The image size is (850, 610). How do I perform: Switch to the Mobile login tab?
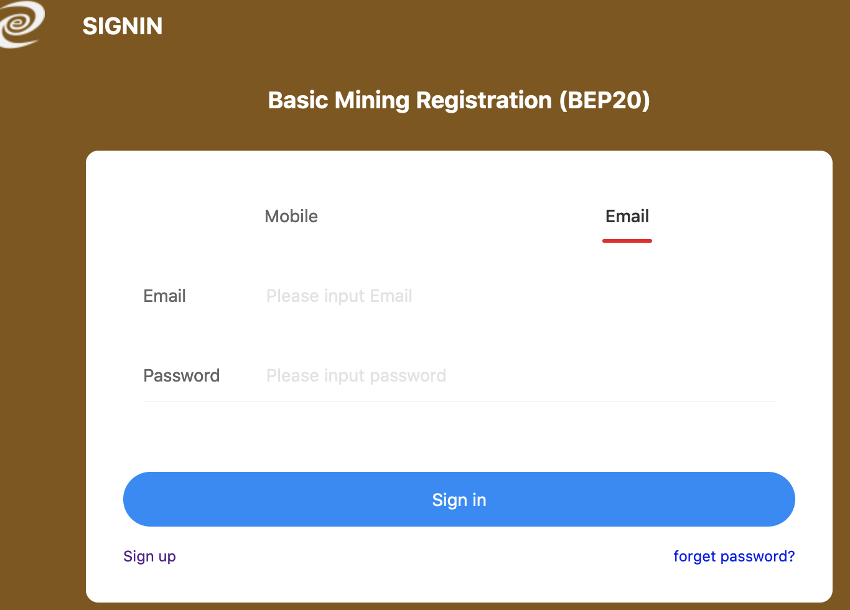(x=291, y=216)
